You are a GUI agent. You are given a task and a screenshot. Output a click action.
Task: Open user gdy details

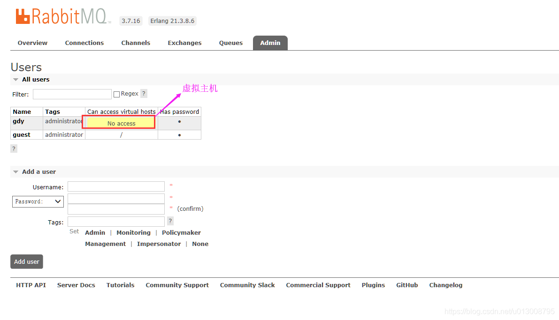pos(18,121)
